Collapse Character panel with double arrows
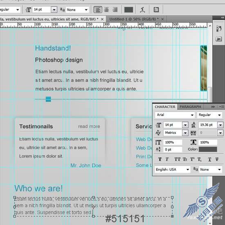This screenshot has height=225, width=225. pyautogui.click(x=213, y=107)
